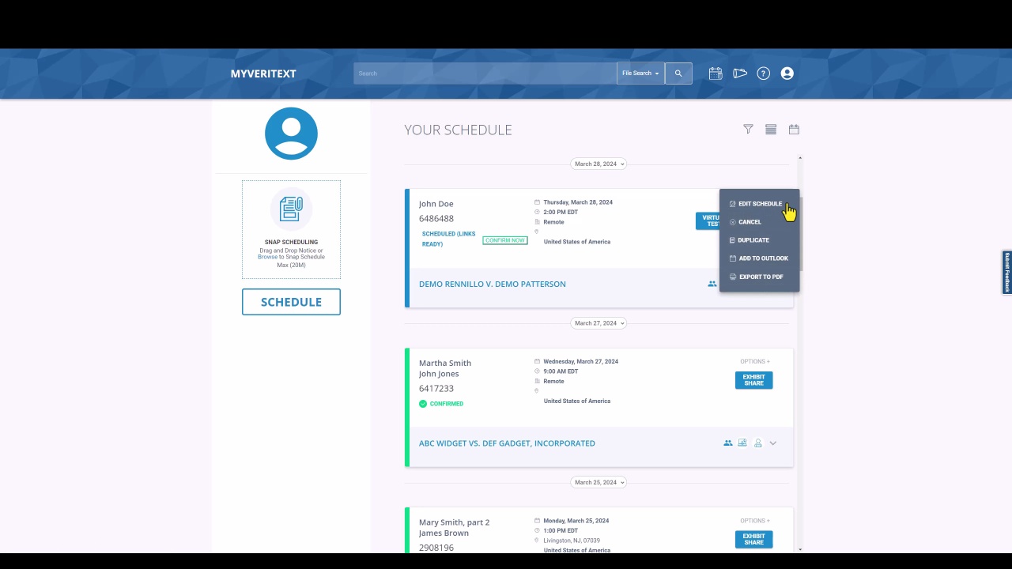1012x569 pixels.
Task: Click witness name Martha Smith
Action: click(x=445, y=364)
